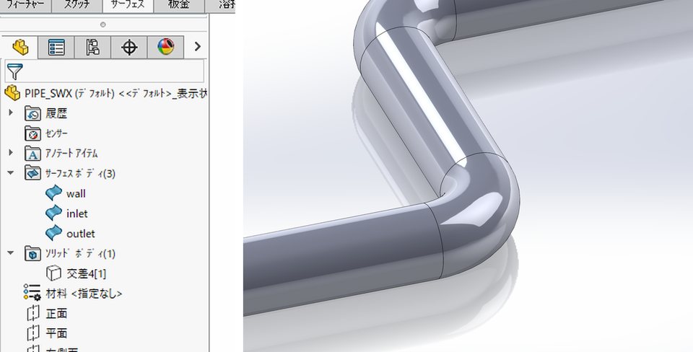Select the '交差4[1]' body name
The height and width of the screenshot is (352, 693).
click(86, 274)
